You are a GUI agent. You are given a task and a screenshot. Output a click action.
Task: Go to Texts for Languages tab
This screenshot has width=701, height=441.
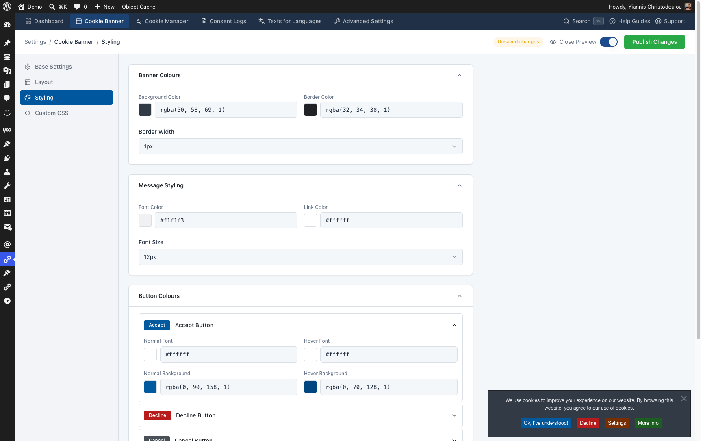290,21
